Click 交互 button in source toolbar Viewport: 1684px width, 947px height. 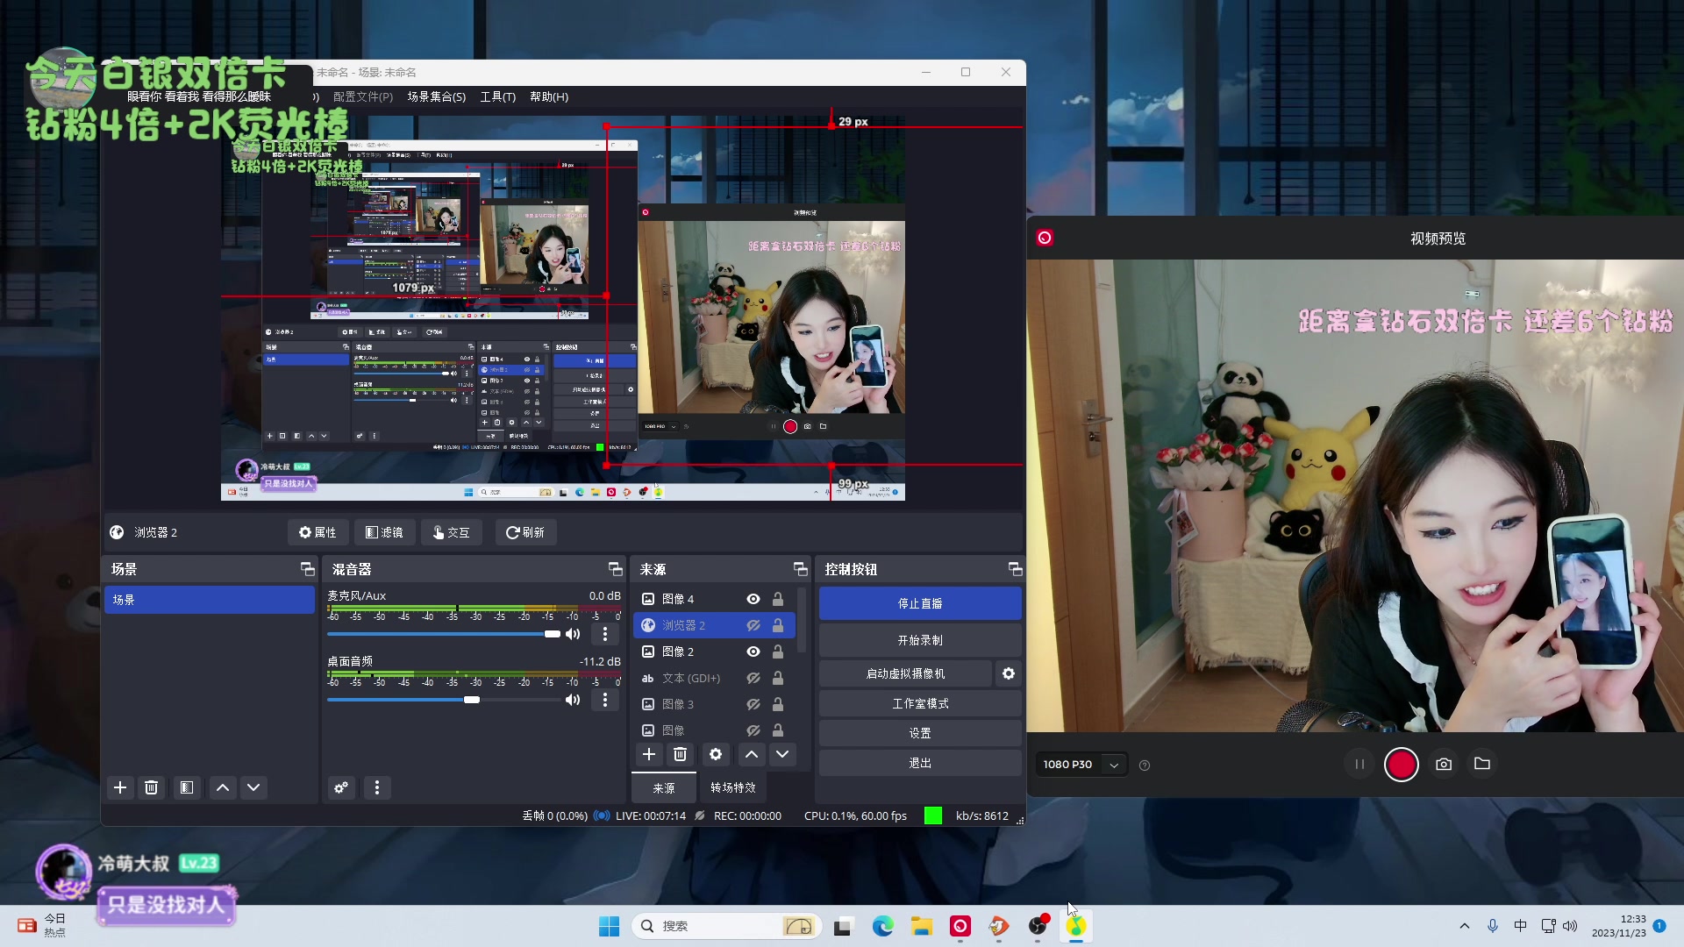(x=451, y=532)
